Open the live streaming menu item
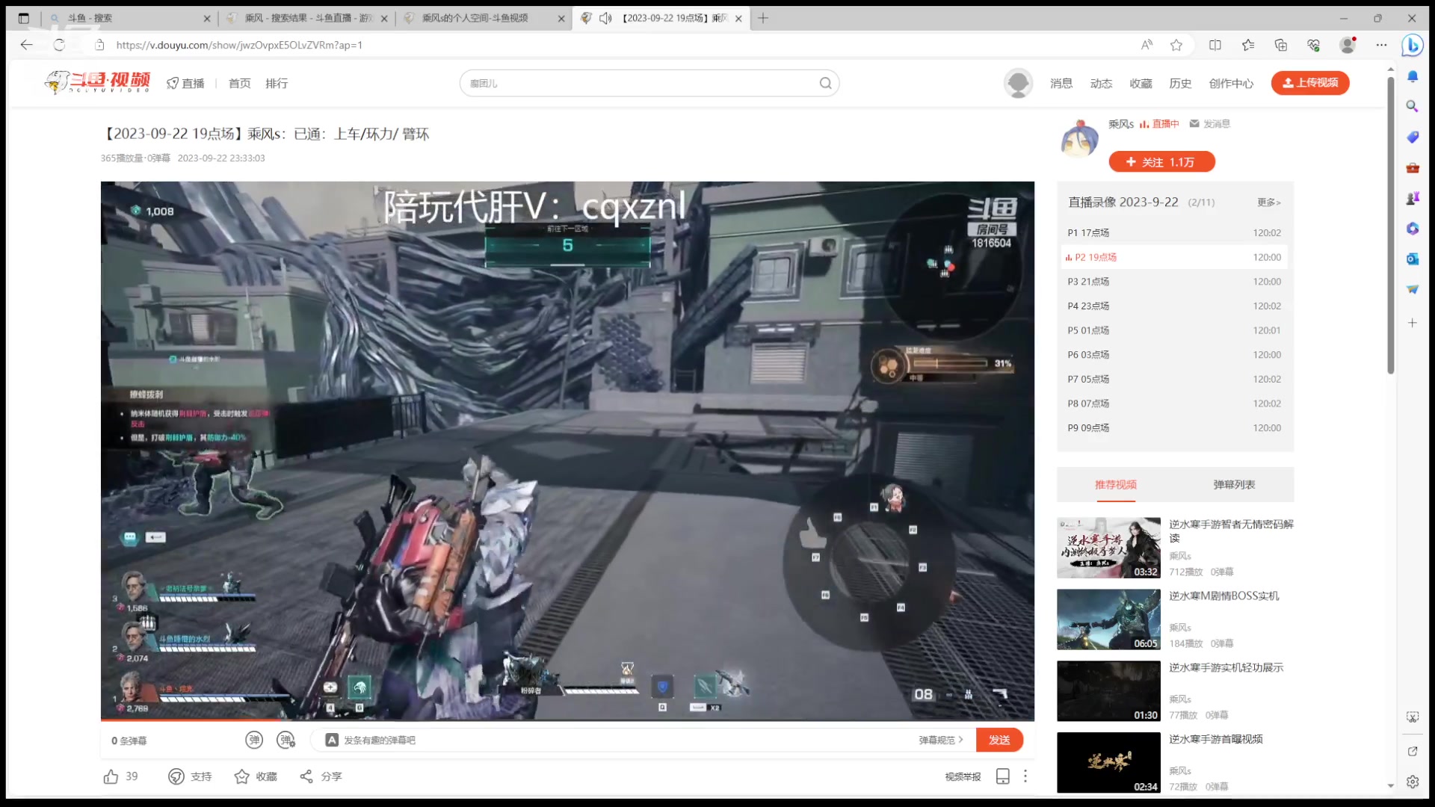Screen dimensions: 1435x807 (x=185, y=83)
